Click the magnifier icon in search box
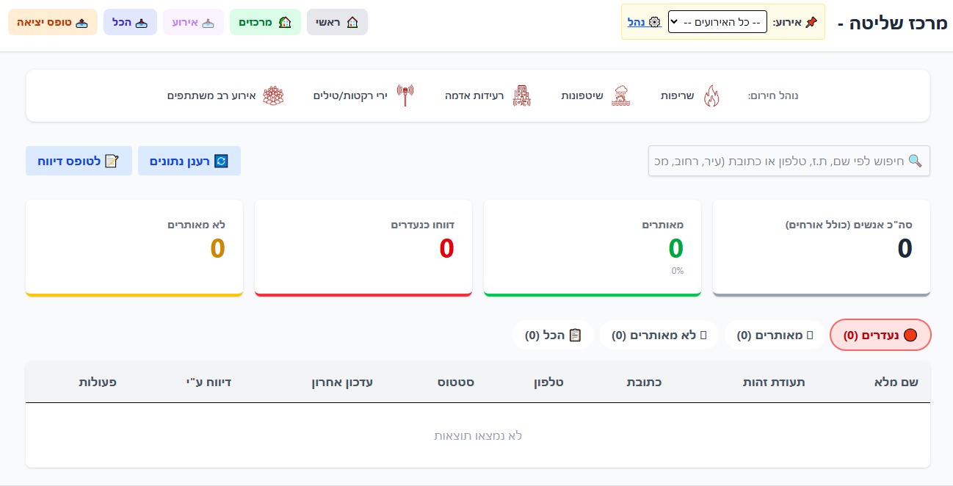The image size is (953, 486). click(915, 161)
